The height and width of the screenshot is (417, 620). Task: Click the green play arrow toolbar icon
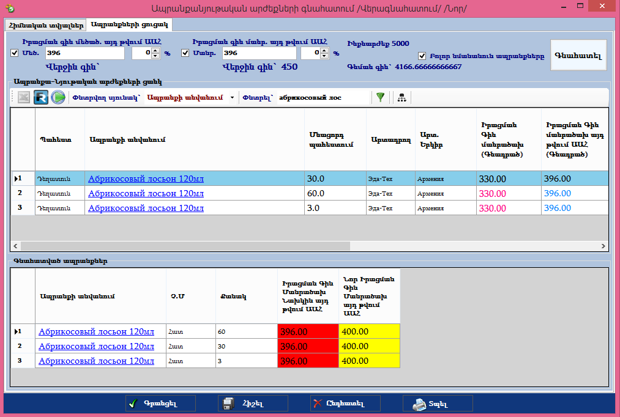point(58,97)
